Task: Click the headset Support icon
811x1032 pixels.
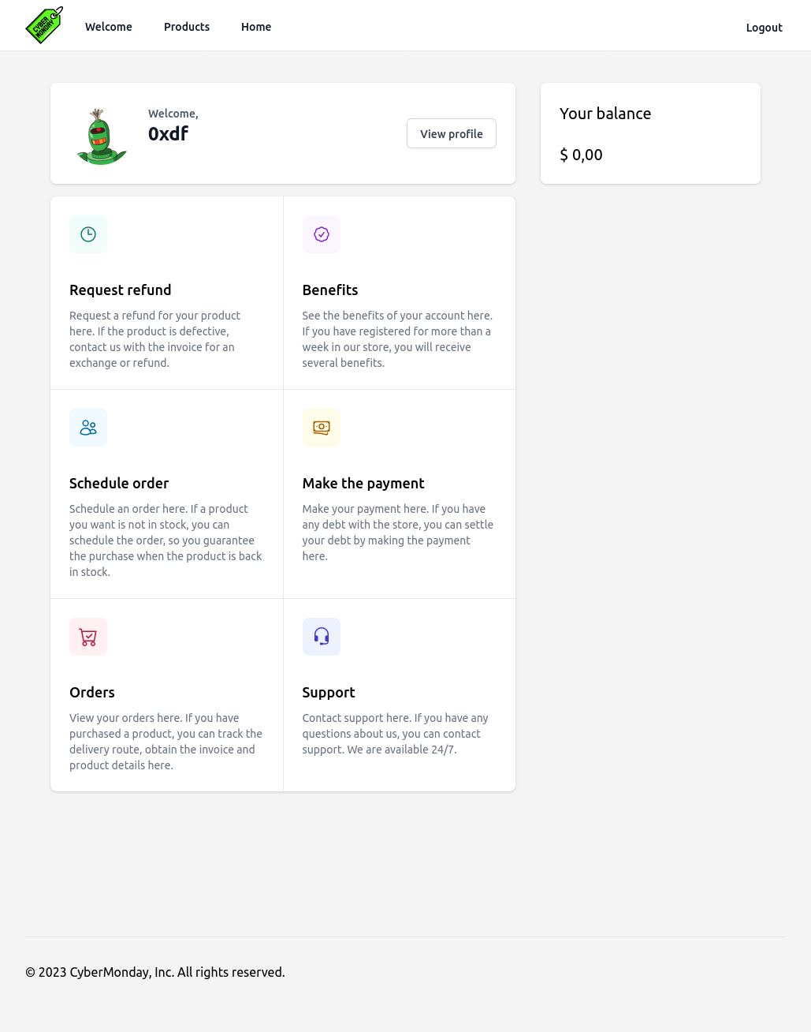Action: click(322, 637)
